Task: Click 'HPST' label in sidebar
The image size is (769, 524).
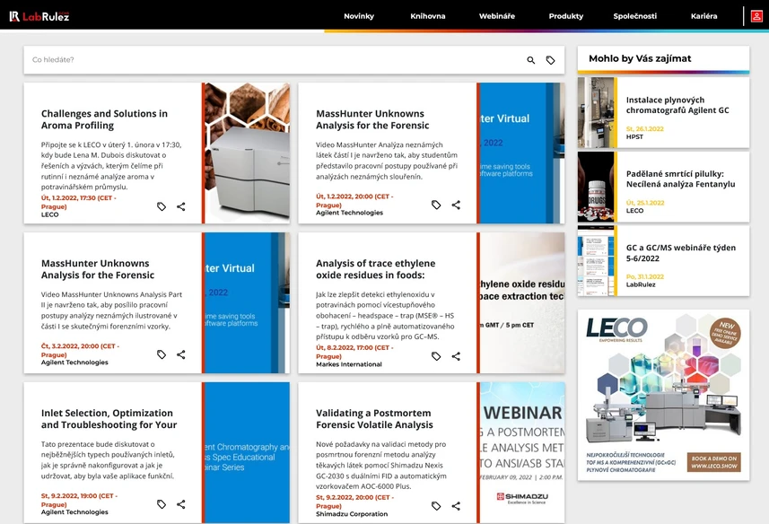Action: click(634, 136)
